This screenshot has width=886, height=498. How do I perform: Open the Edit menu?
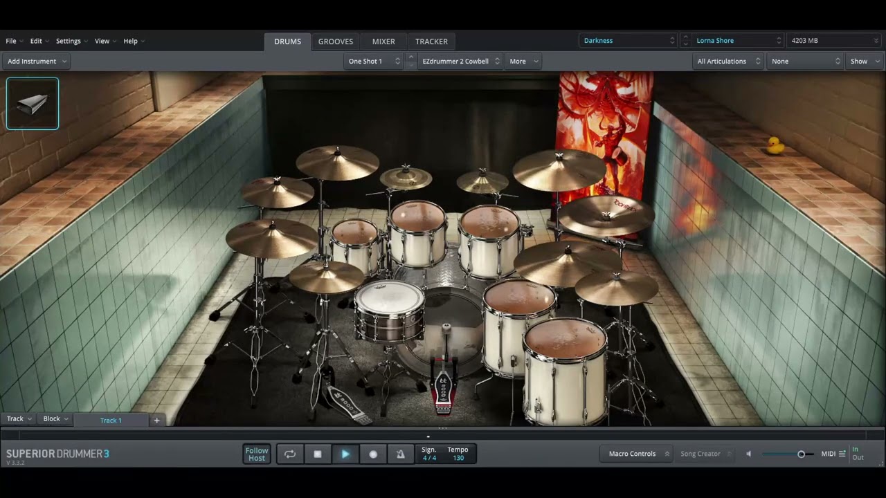[39, 41]
